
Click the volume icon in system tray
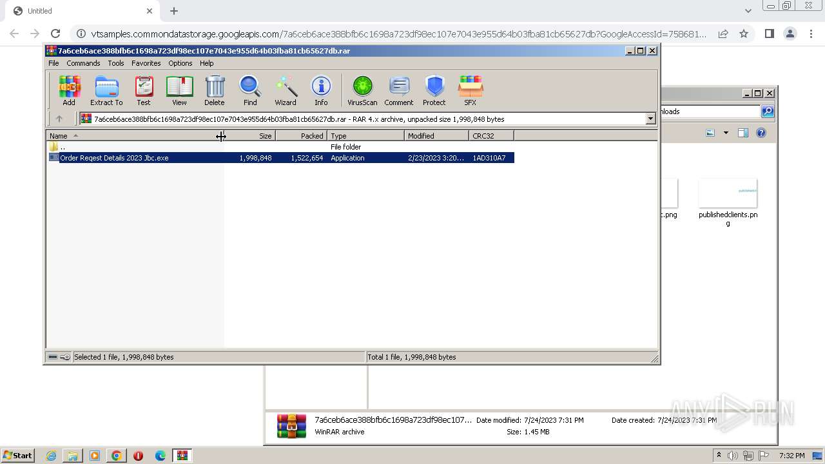(x=733, y=456)
